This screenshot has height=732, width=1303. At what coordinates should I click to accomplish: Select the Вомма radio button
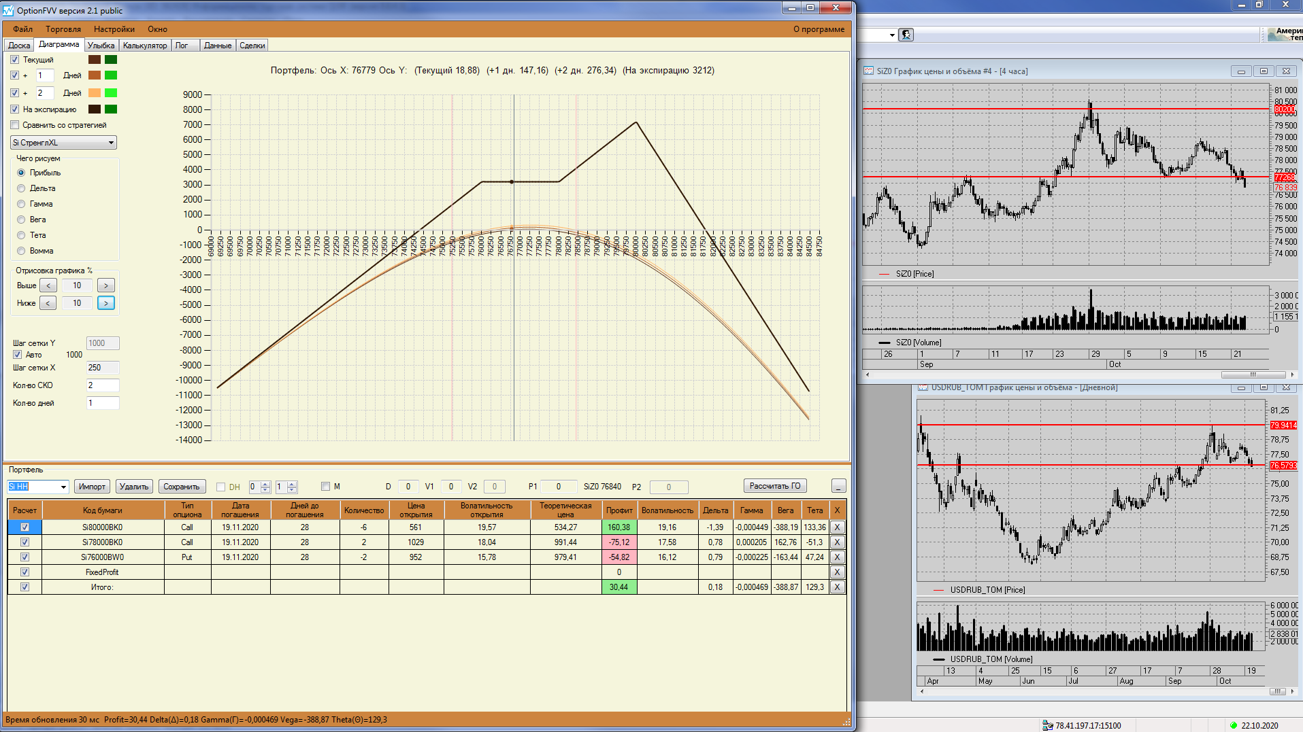[21, 251]
